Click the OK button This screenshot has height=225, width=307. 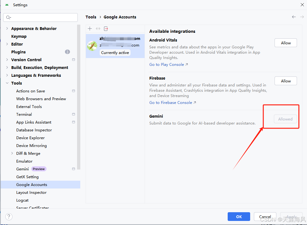pos(239,217)
